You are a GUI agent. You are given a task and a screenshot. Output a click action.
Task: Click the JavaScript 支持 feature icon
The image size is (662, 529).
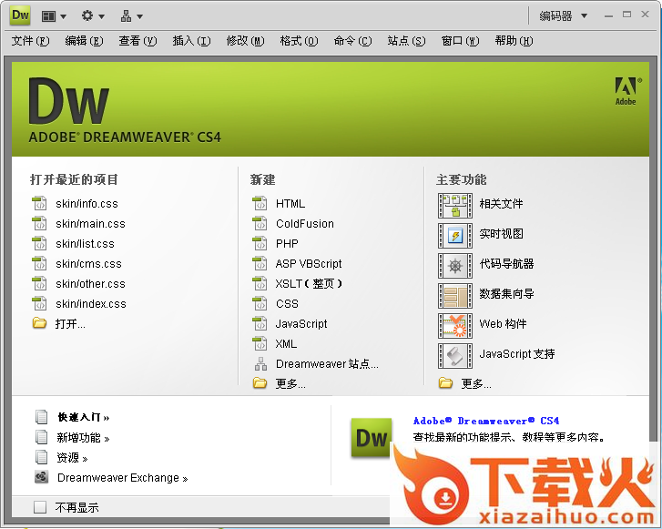tap(455, 355)
